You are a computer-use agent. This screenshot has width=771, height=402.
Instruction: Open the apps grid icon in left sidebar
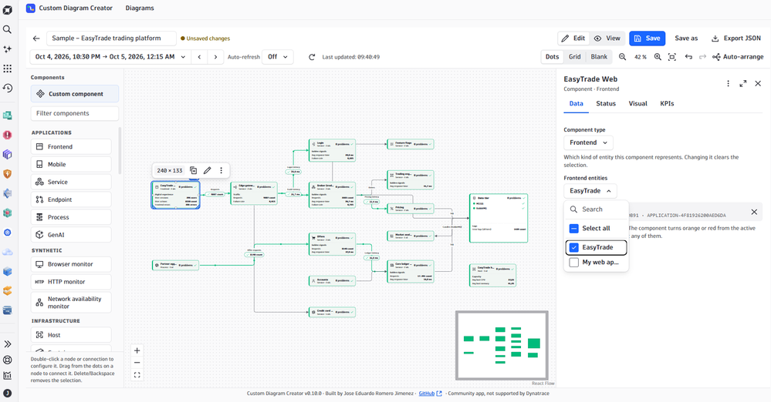[x=8, y=69]
